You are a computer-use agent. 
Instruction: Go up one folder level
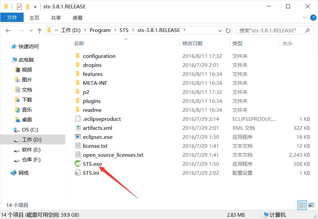click(40, 31)
